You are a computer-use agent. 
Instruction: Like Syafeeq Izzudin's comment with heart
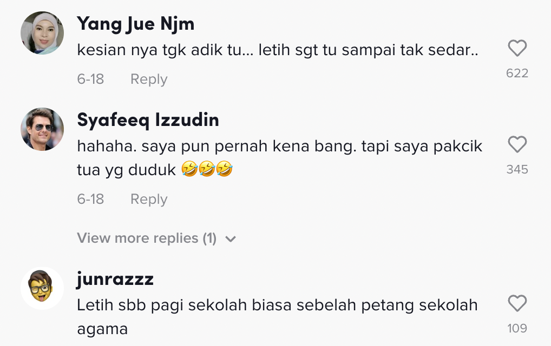click(517, 145)
